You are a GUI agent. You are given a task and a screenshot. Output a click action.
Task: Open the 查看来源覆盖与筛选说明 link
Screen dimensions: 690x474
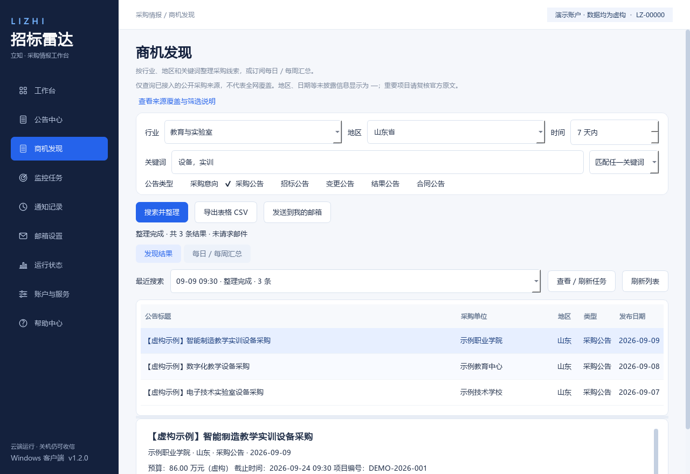tap(177, 101)
